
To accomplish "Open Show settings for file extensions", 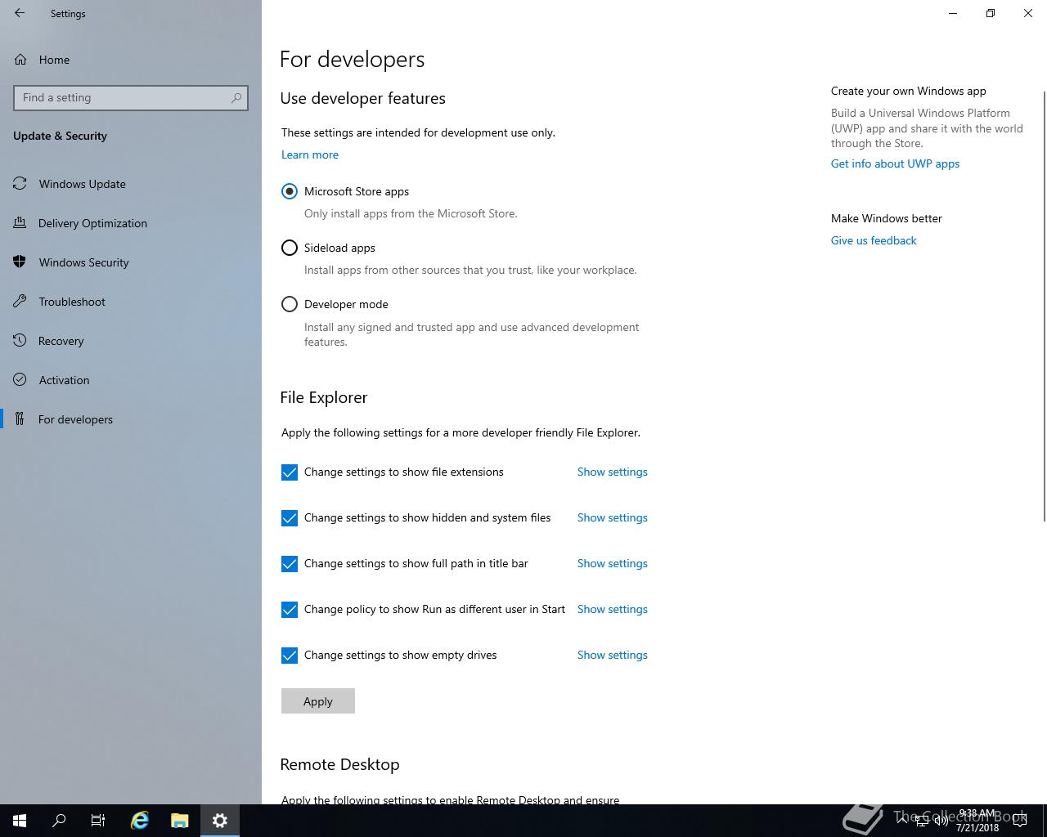I will point(613,472).
